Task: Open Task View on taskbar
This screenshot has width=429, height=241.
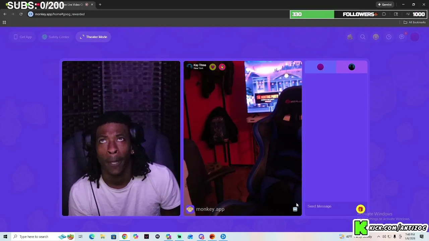Action: pyautogui.click(x=80, y=237)
